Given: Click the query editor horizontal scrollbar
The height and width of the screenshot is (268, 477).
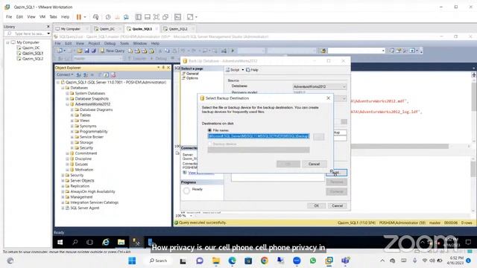Looking at the screenshot, I should (399, 147).
